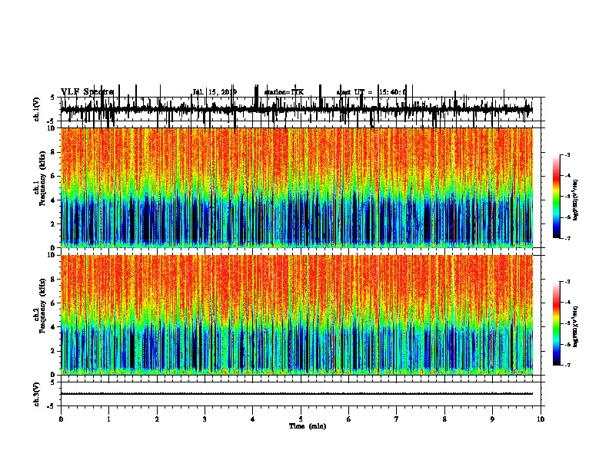Click x-axis tick label '1'

coord(108,419)
